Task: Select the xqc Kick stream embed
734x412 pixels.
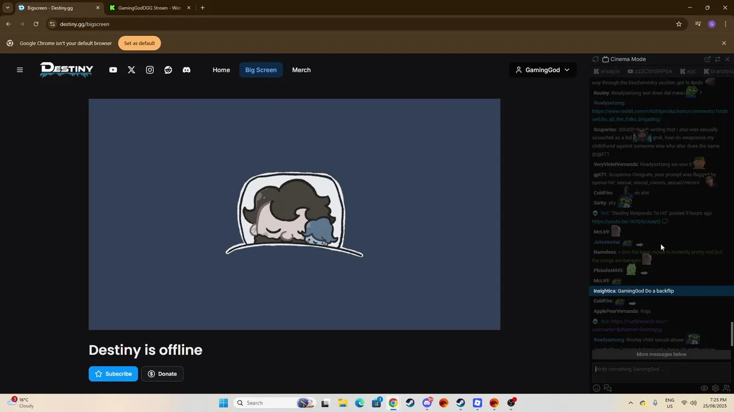Action: pos(688,72)
